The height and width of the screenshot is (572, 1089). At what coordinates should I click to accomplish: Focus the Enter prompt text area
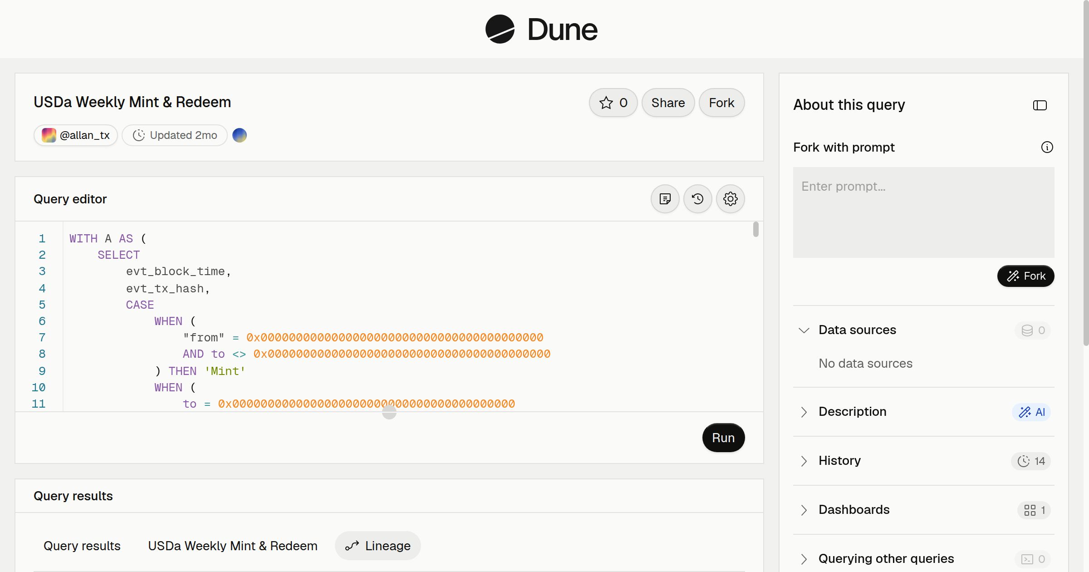click(924, 212)
